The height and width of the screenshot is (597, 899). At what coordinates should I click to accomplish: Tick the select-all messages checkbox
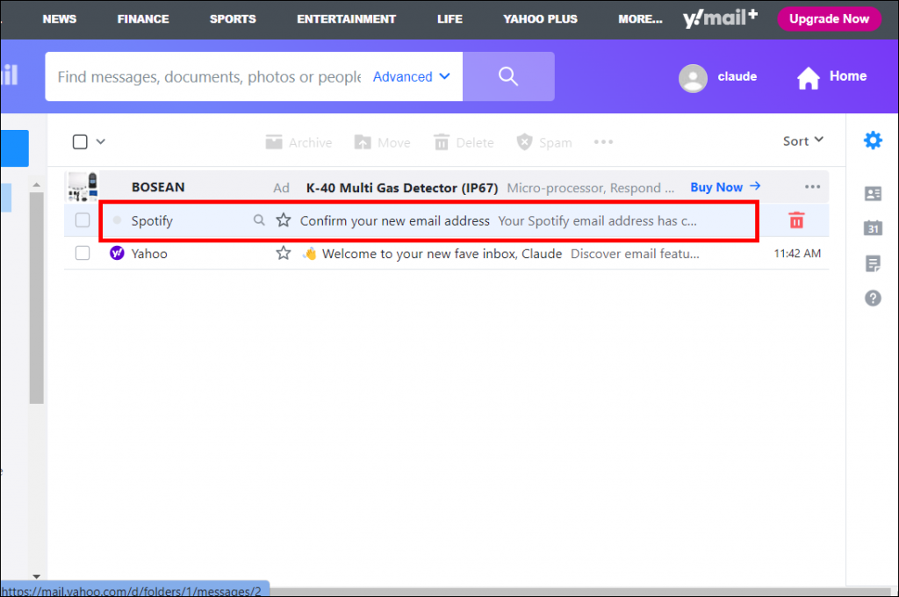pos(81,140)
